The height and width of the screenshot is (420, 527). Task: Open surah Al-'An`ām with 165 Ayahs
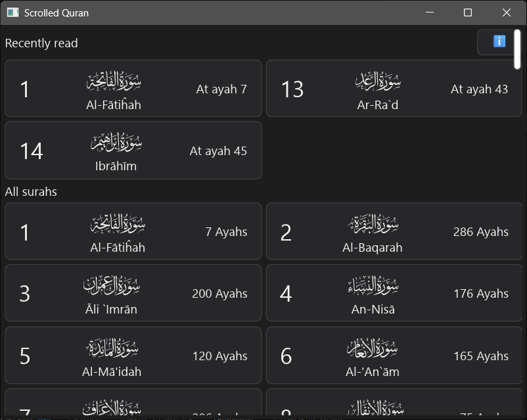(x=393, y=356)
